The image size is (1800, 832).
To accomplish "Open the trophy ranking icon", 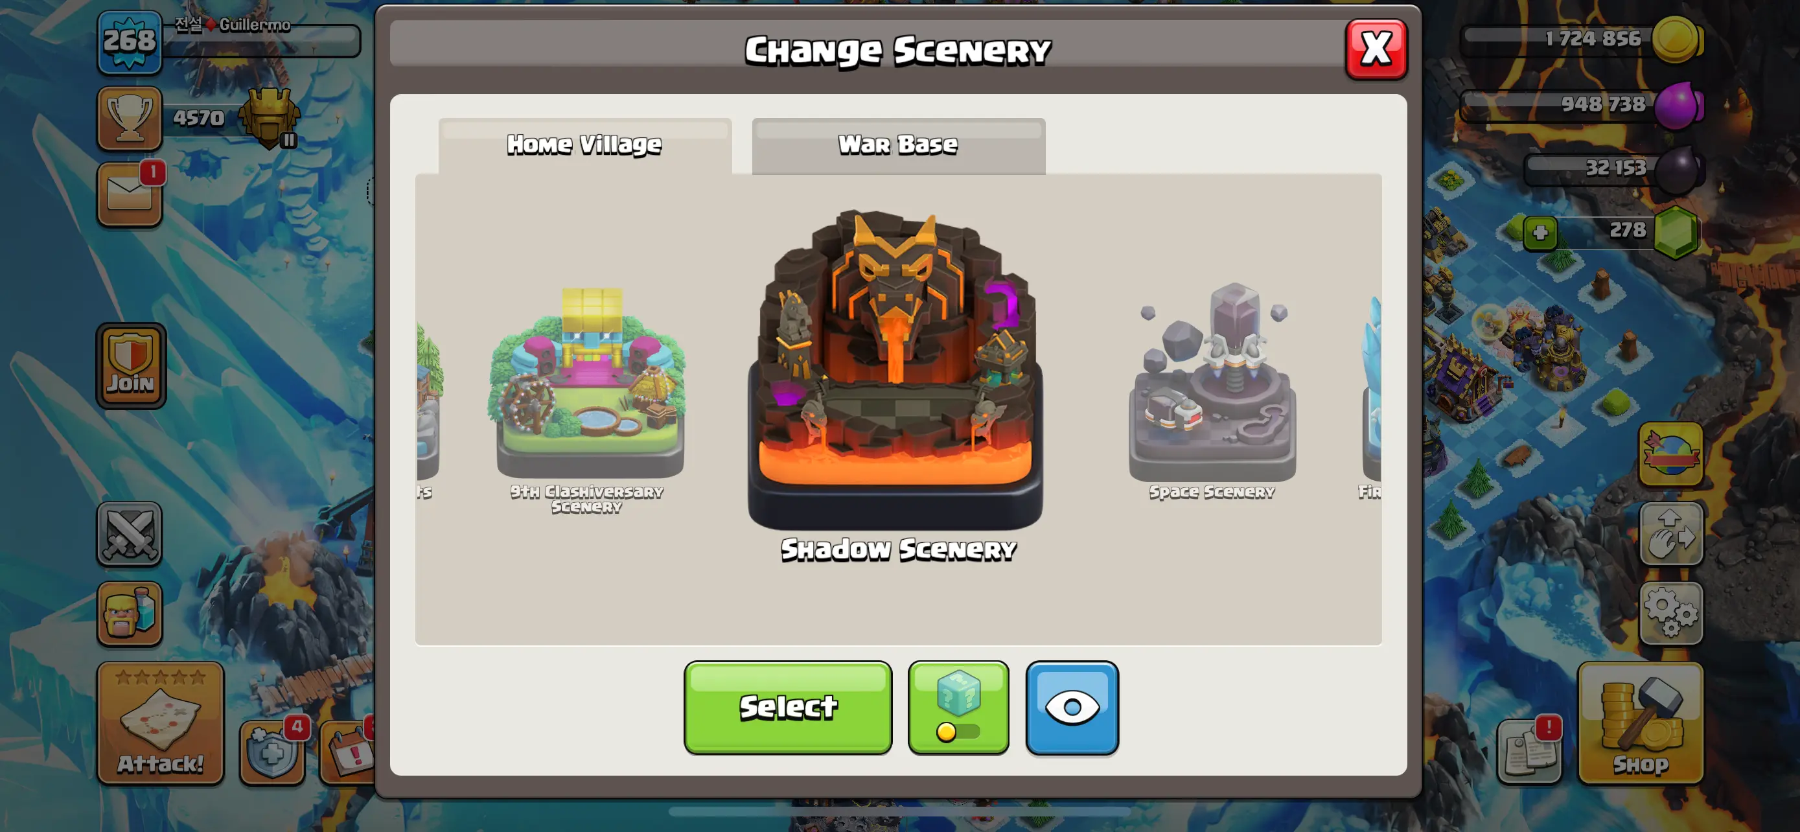I will tap(130, 119).
